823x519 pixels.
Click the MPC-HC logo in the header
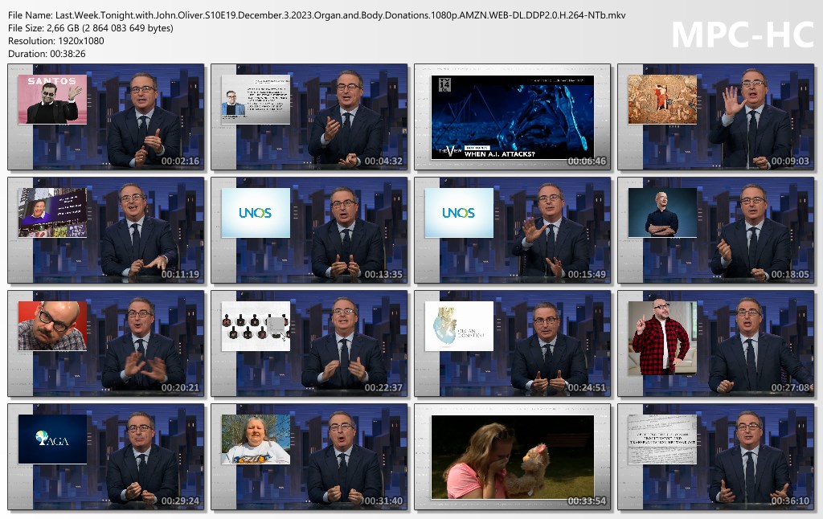[741, 35]
